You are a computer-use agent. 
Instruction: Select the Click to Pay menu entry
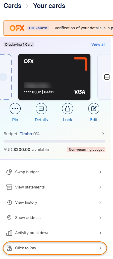click(x=55, y=248)
